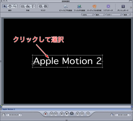Open the Add Filter icon
The height and width of the screenshot is (121, 133).
point(80,6)
